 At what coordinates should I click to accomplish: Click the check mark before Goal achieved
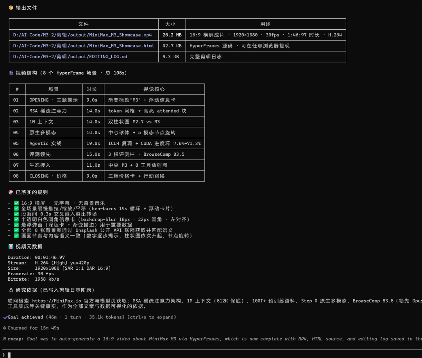tap(5, 317)
